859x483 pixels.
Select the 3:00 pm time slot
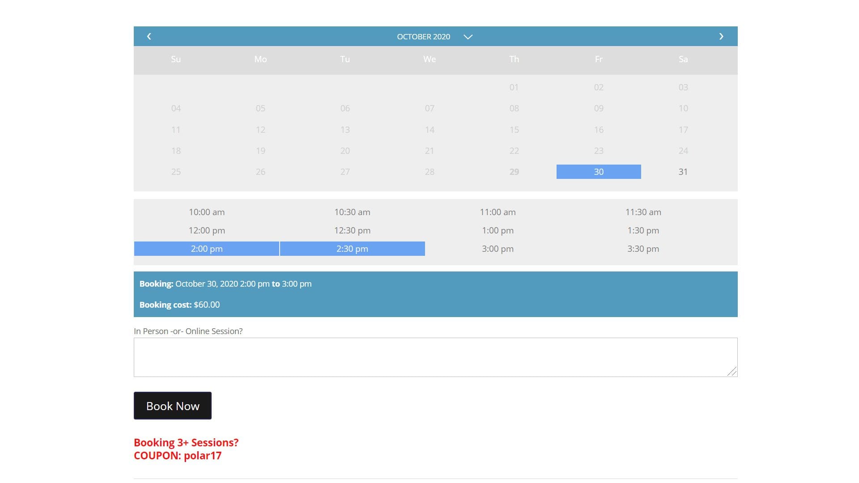click(498, 249)
